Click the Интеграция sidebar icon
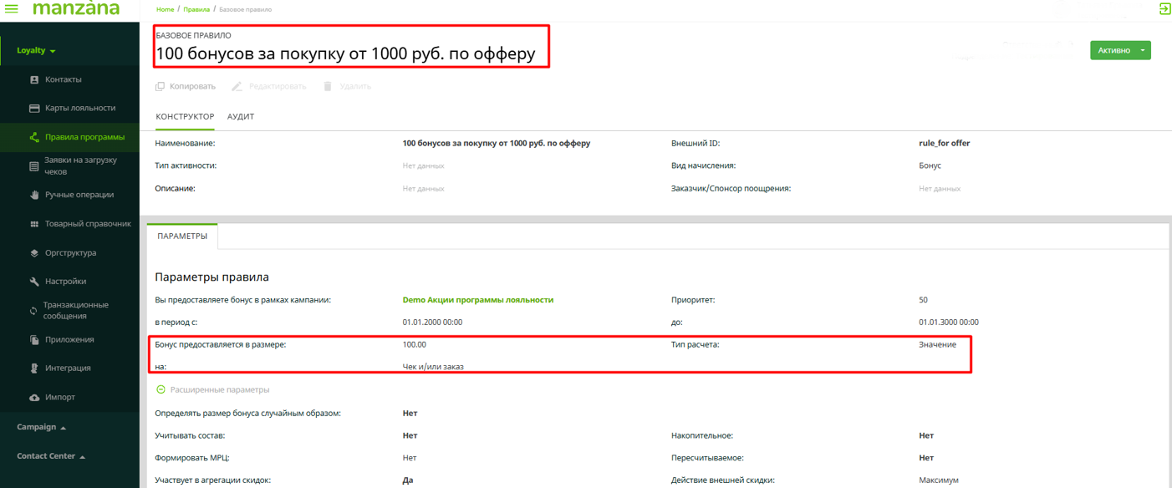The height and width of the screenshot is (488, 1172). tap(34, 369)
